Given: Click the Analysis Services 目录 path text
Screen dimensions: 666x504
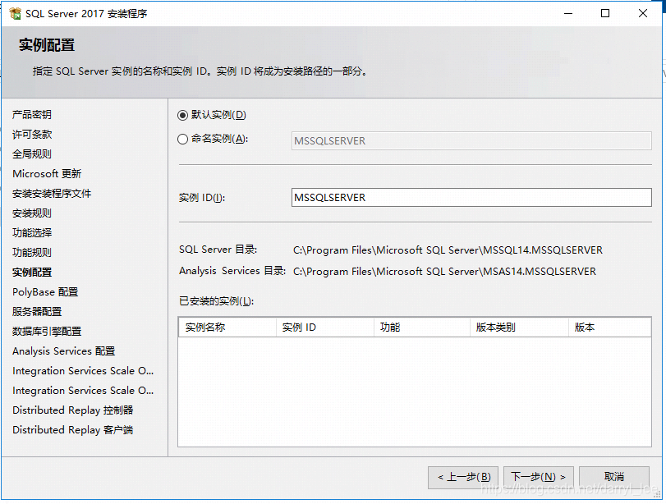Looking at the screenshot, I should click(444, 272).
